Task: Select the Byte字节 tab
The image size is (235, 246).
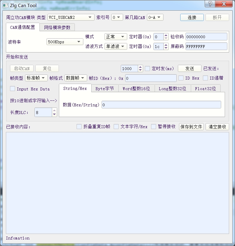Action: pyautogui.click(x=105, y=89)
